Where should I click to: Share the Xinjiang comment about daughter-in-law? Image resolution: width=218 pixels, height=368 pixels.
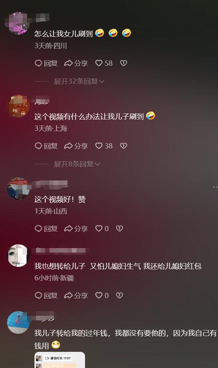(76, 295)
